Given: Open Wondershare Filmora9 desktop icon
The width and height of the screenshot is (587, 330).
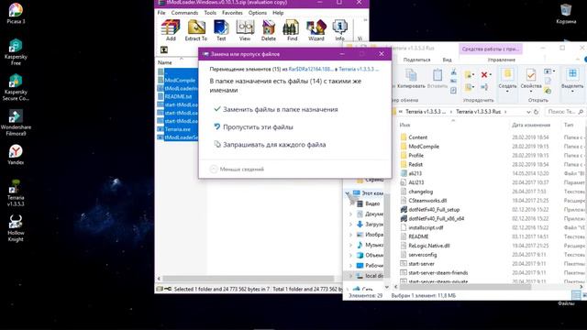Looking at the screenshot, I should pos(16,123).
